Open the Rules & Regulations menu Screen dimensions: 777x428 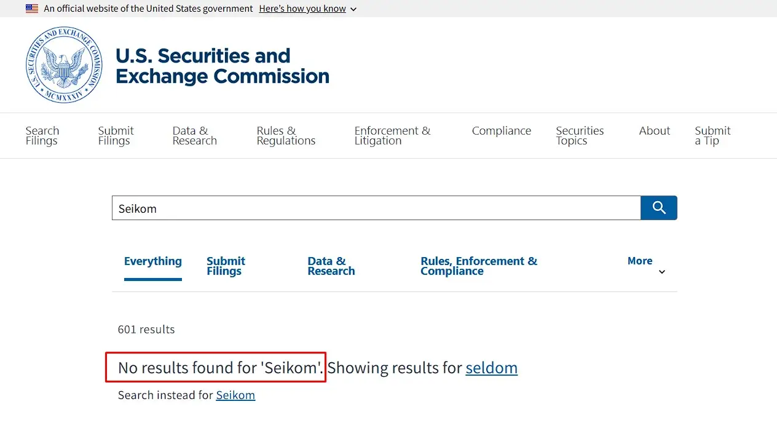point(285,135)
